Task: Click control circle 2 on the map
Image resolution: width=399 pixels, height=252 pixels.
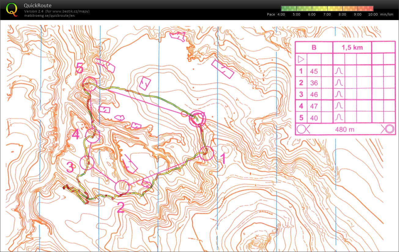Action: click(x=122, y=187)
